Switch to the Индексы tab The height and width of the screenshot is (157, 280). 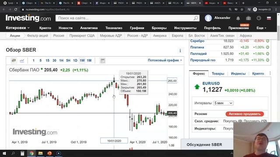pyautogui.click(x=238, y=74)
